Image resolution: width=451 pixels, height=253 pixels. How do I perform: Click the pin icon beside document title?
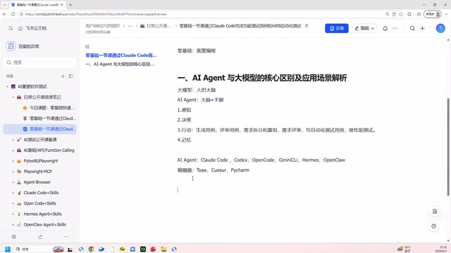307,26
